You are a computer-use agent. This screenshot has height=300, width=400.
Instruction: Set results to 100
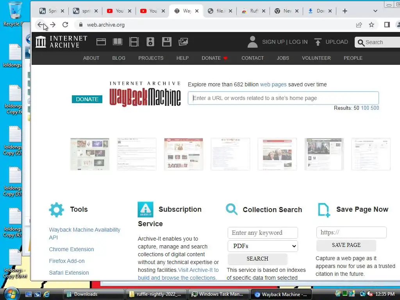click(x=365, y=108)
